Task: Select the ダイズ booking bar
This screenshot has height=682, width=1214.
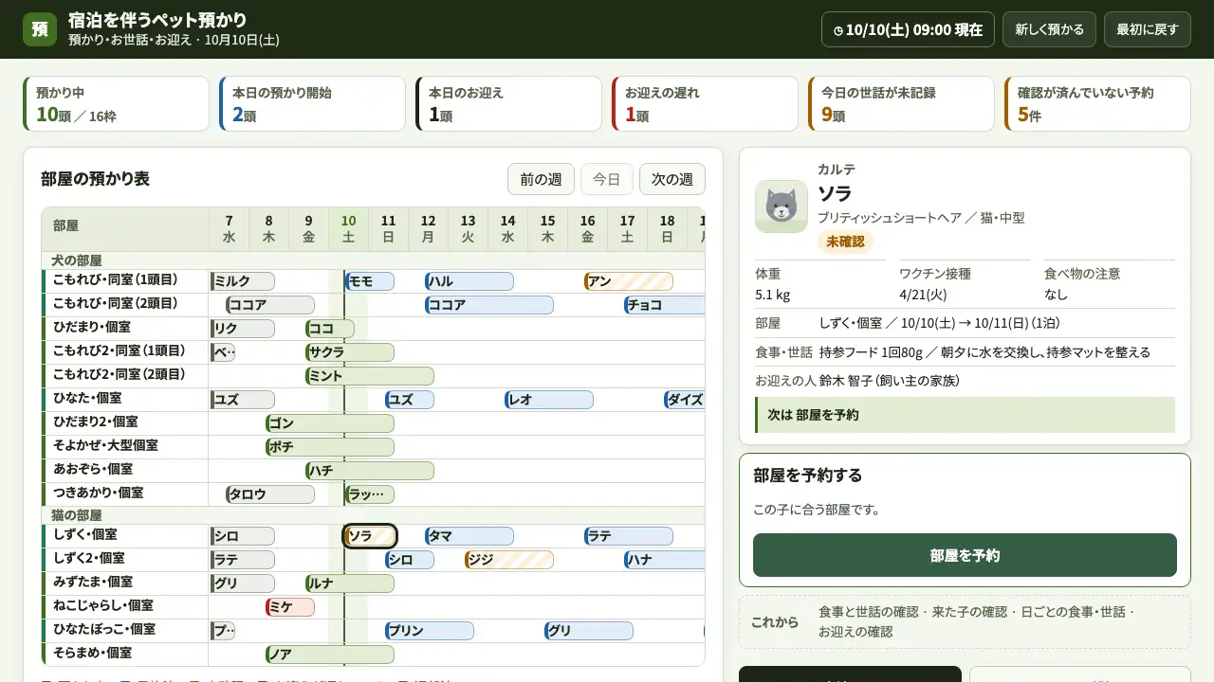Action: click(x=685, y=400)
